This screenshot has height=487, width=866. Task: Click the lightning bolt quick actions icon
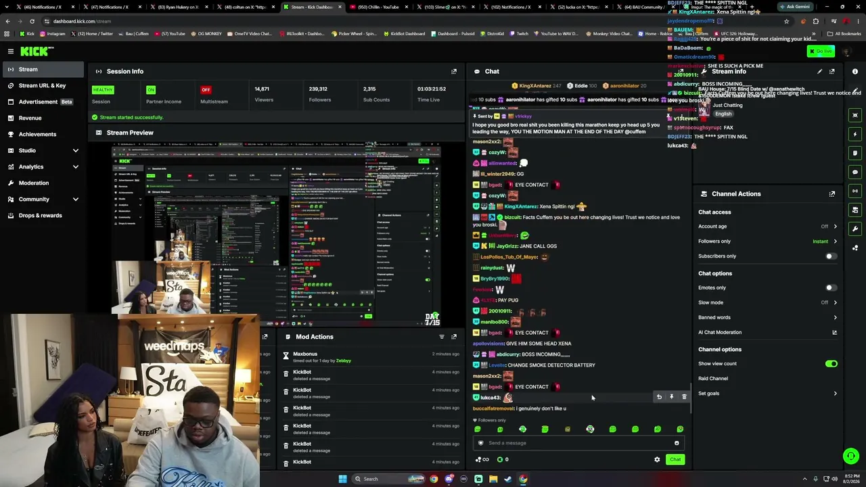tap(855, 134)
